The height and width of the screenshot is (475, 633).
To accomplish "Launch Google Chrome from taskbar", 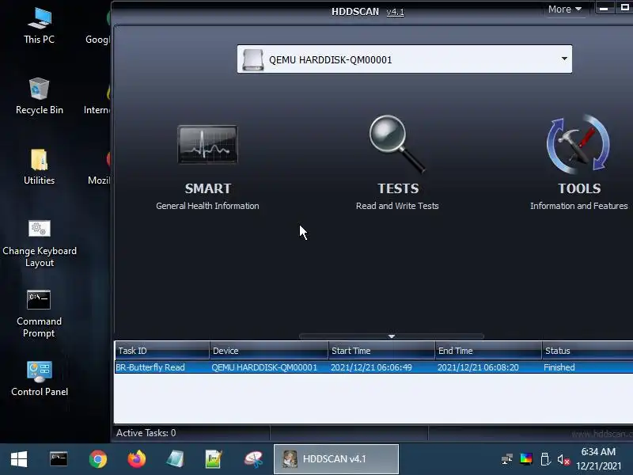I will point(97,459).
